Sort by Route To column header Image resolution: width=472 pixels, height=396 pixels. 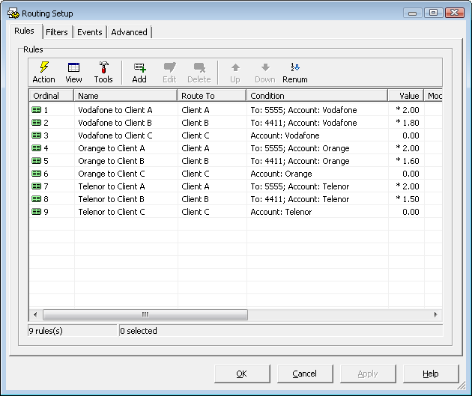[211, 96]
